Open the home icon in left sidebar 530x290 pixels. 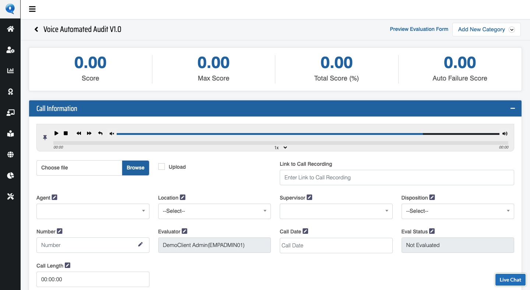click(10, 29)
